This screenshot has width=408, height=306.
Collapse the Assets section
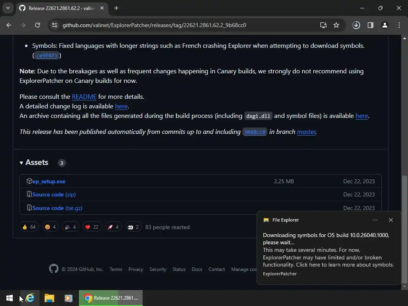(x=34, y=163)
